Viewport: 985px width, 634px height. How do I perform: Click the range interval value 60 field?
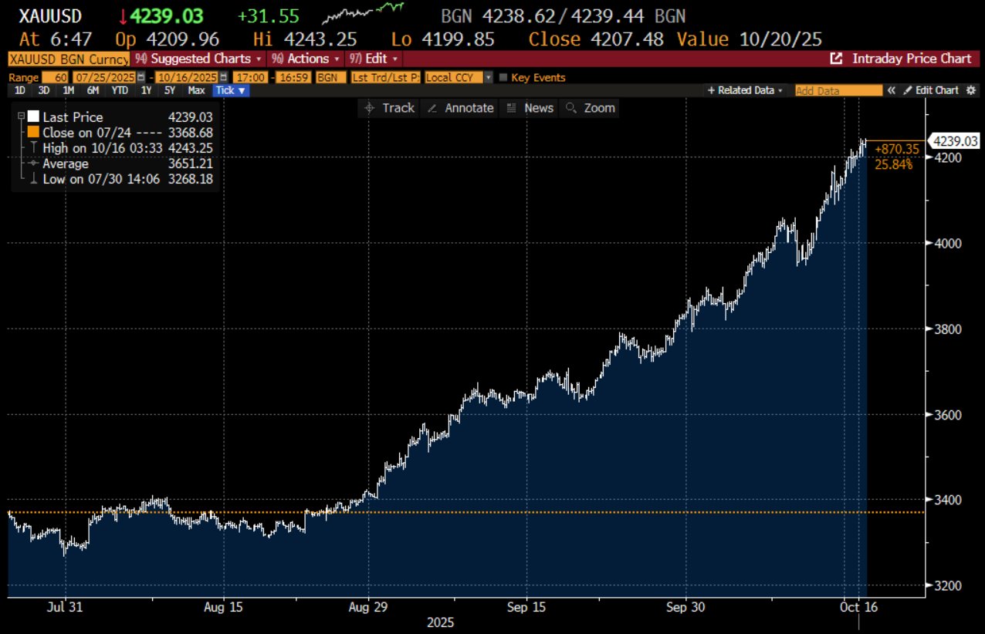(x=56, y=77)
